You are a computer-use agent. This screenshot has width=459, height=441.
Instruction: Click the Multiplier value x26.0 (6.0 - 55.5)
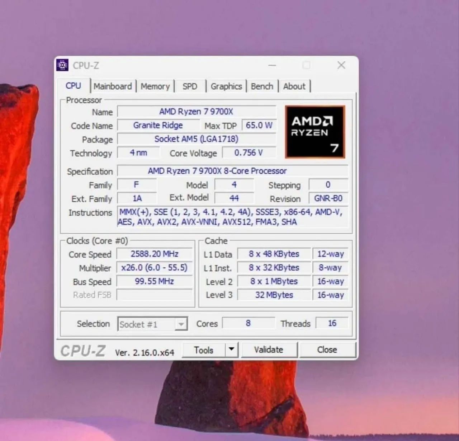pos(155,268)
